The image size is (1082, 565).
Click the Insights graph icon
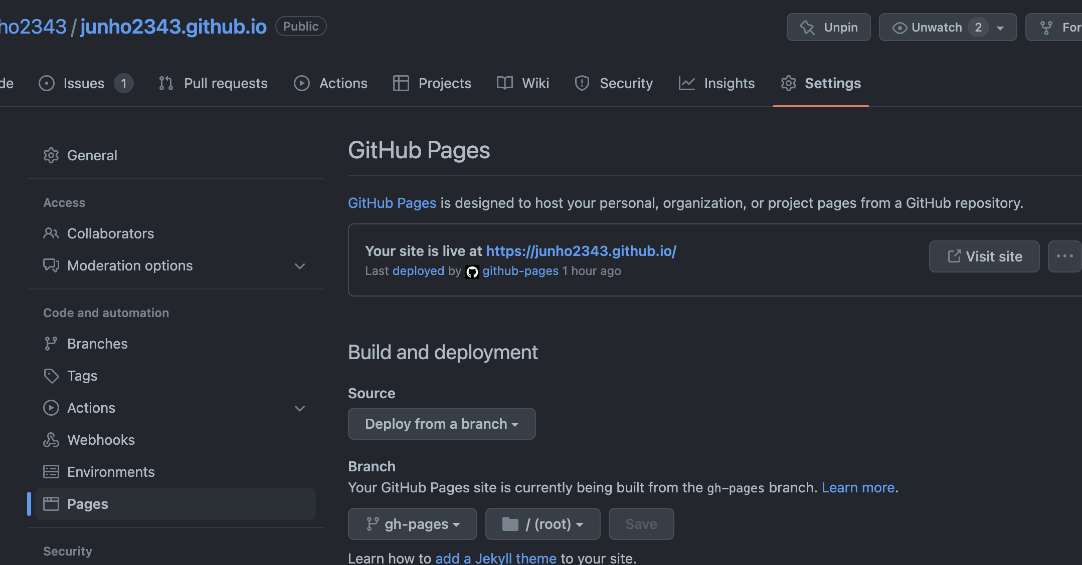point(686,83)
